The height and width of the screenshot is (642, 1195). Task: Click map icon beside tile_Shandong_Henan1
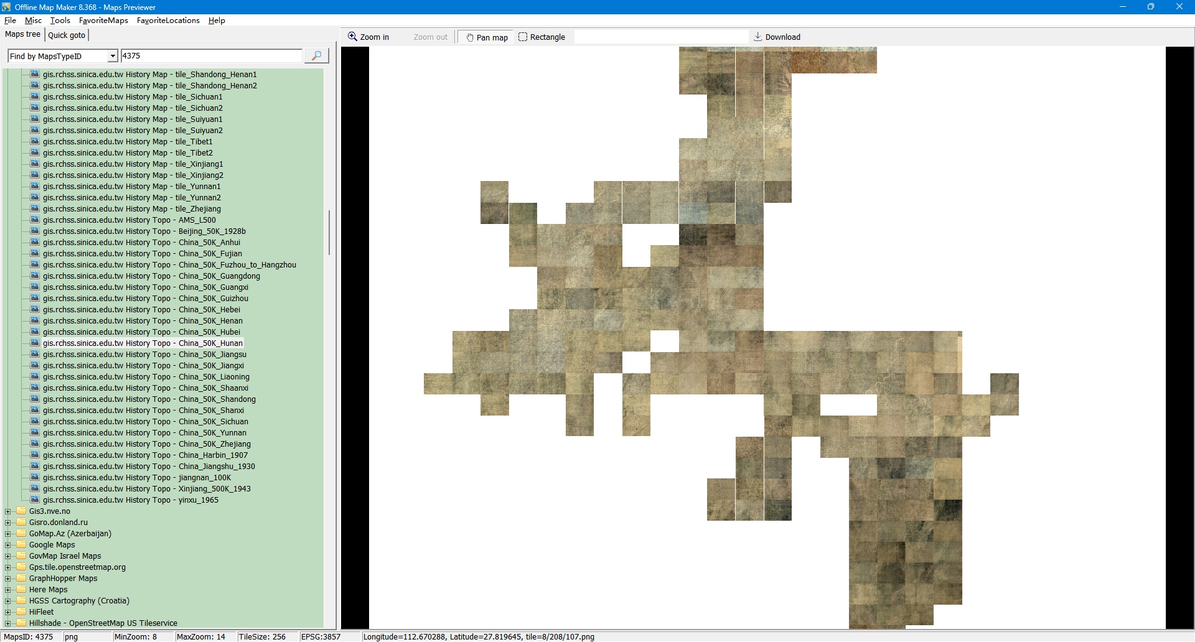click(x=35, y=75)
